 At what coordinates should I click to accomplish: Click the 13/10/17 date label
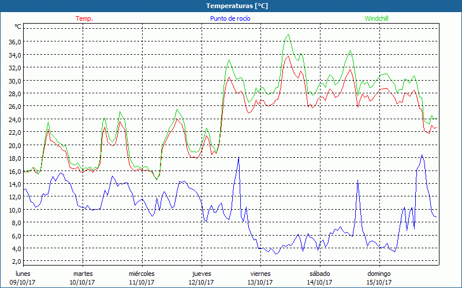pyautogui.click(x=260, y=282)
